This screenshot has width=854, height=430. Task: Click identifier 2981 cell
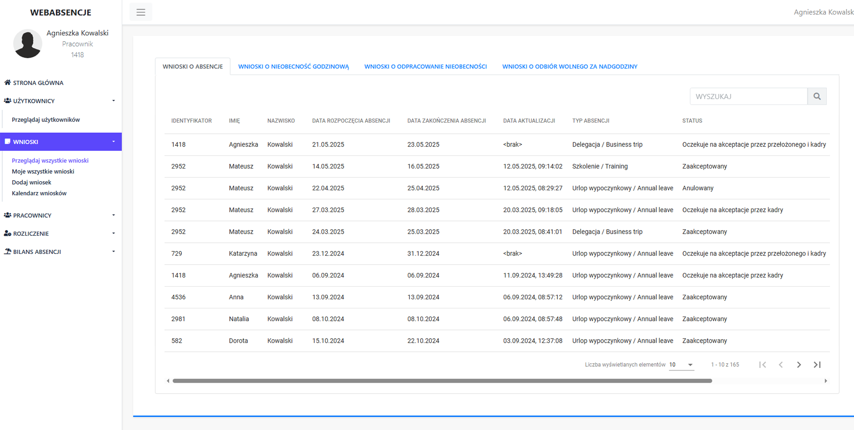[178, 319]
